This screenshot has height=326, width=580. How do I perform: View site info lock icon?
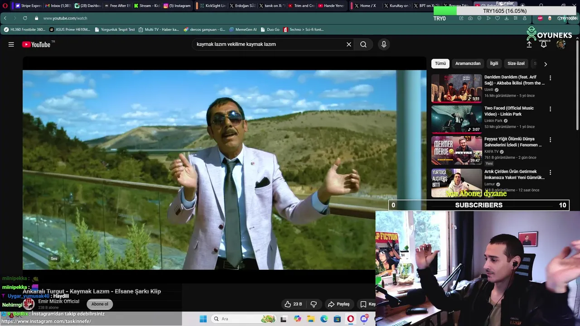[37, 18]
